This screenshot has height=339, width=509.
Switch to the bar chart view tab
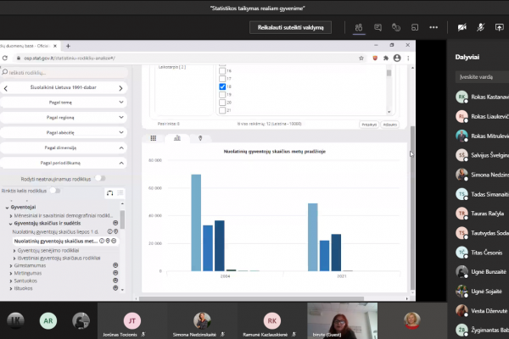click(177, 138)
